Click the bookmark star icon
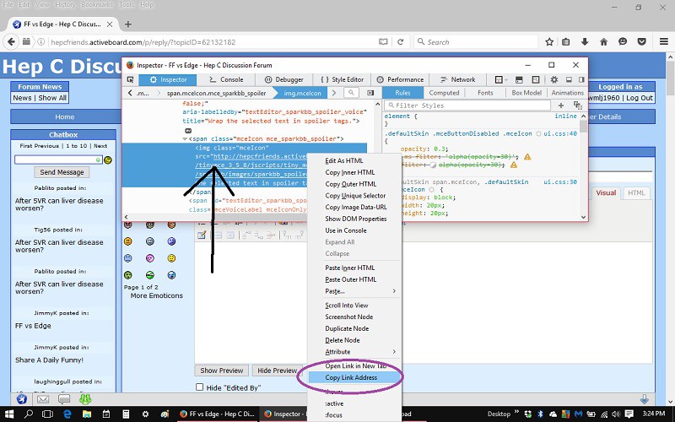The image size is (675, 422). (x=549, y=41)
